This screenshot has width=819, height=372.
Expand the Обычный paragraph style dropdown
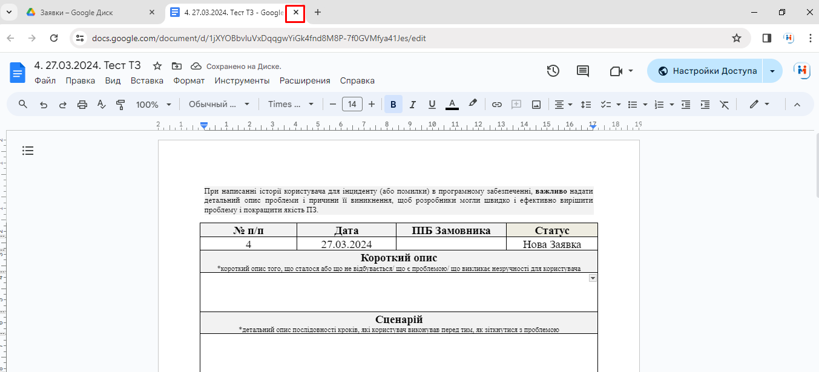tap(219, 105)
